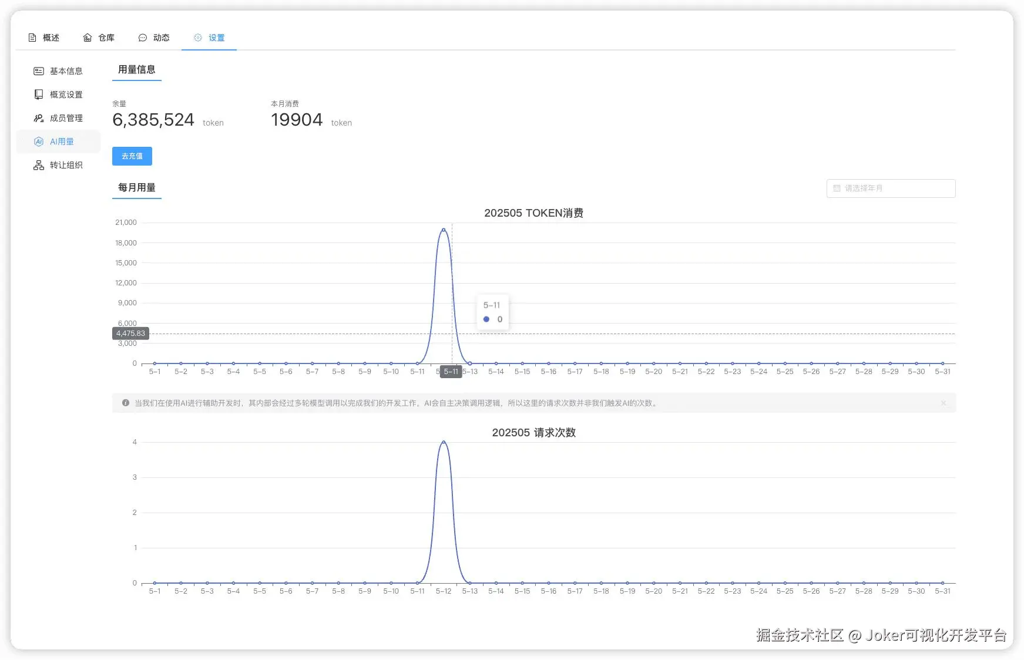Click the 5-1 label on 请求次数 chart axis
The image size is (1024, 660).
(x=155, y=591)
